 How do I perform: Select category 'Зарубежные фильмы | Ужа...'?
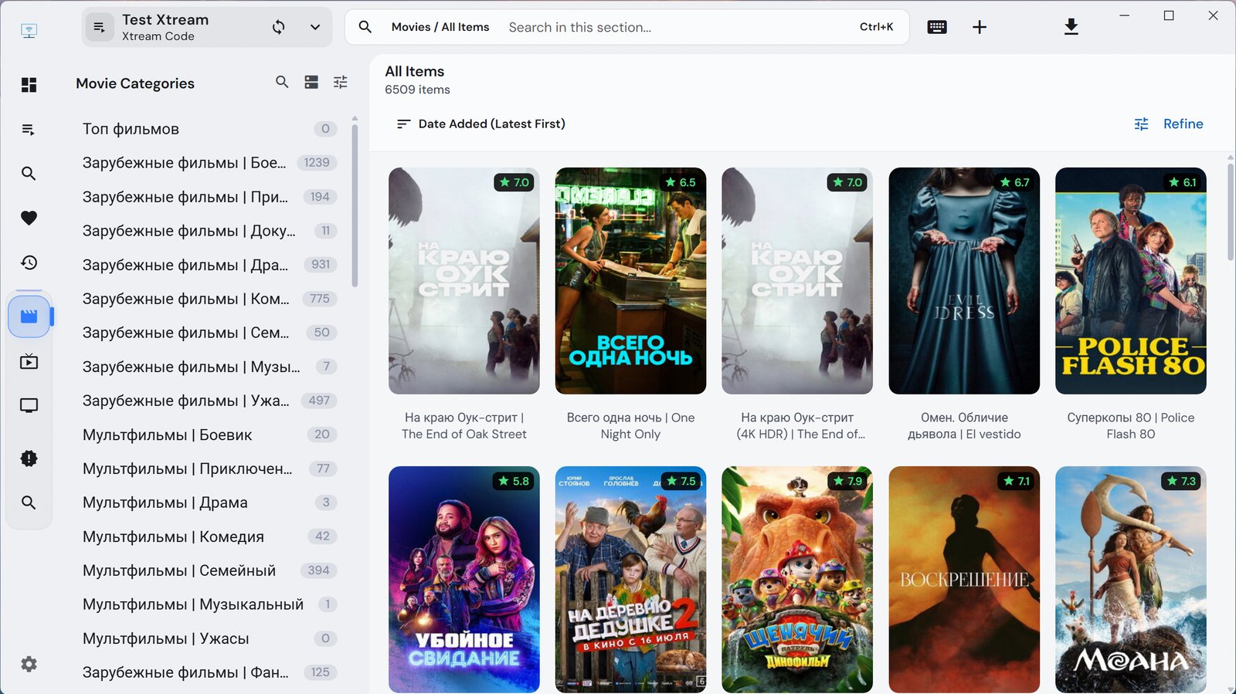[209, 401]
